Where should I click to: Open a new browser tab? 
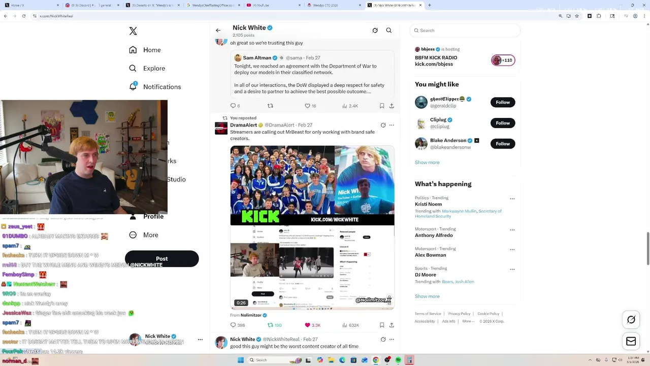coord(430,5)
